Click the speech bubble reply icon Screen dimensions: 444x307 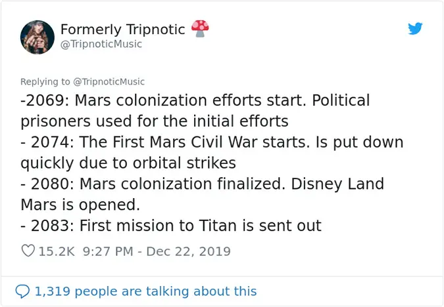coord(22,291)
